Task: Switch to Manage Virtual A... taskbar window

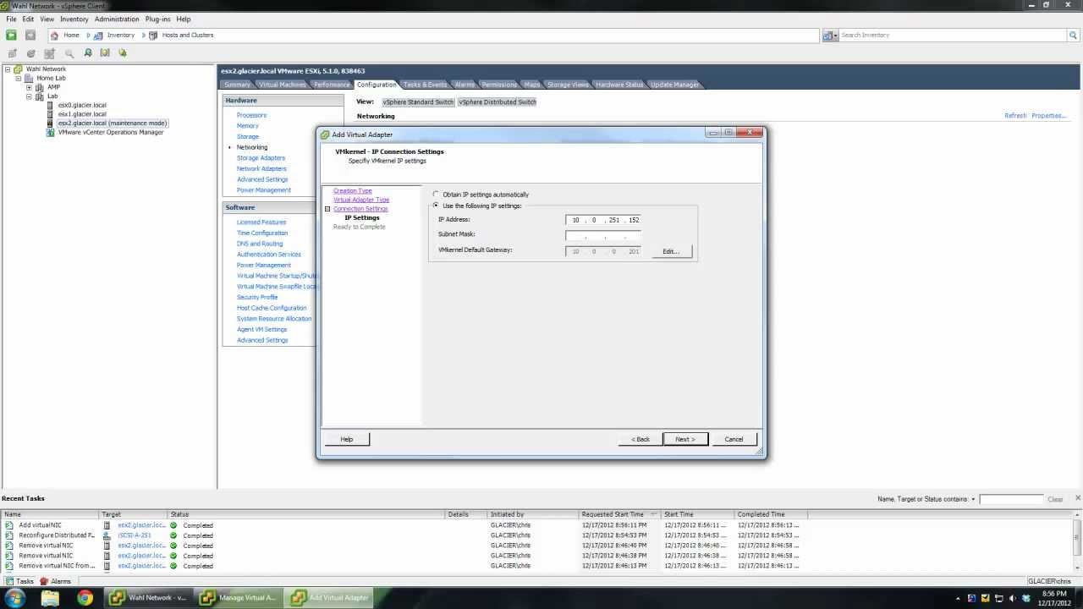Action: click(238, 598)
